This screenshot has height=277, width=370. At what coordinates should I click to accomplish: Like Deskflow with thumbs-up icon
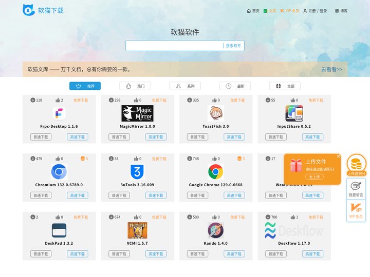pos(293,217)
